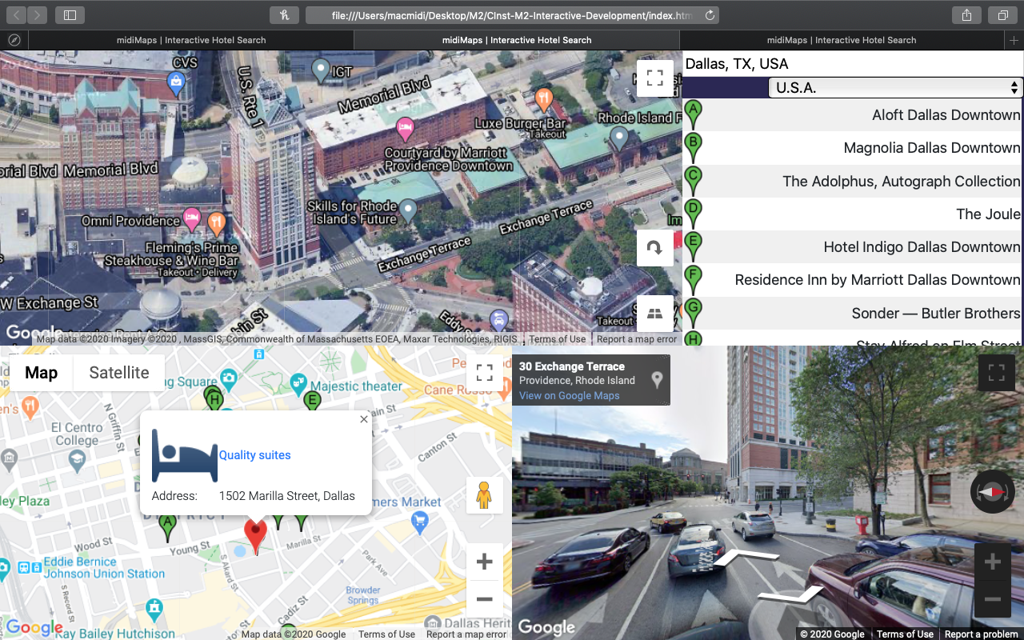Select The Joule hotel row
1024x640 pixels.
click(853, 214)
